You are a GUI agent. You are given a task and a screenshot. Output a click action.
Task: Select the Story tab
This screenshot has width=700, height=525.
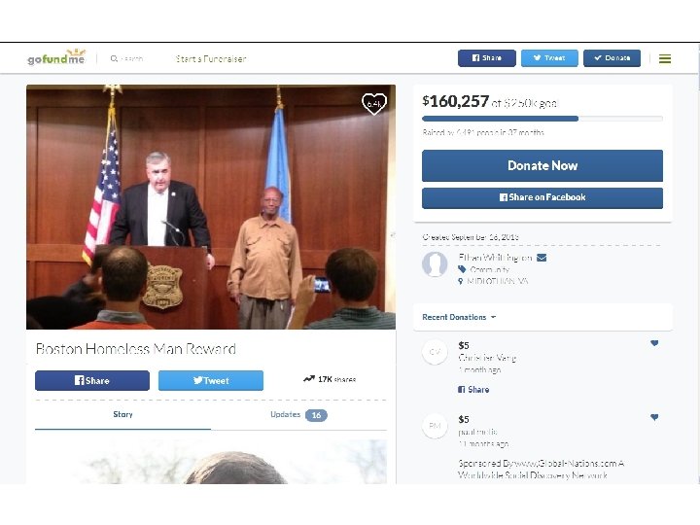tap(122, 414)
